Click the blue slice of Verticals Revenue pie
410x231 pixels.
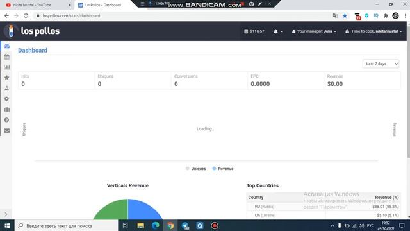[x=142, y=211]
